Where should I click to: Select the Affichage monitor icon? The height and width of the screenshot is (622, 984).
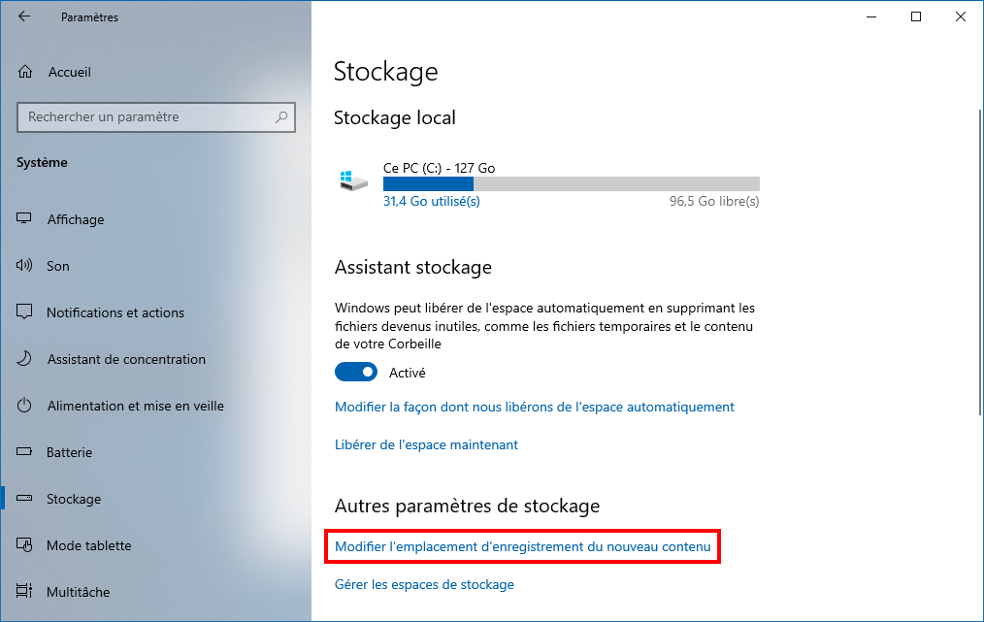point(24,218)
